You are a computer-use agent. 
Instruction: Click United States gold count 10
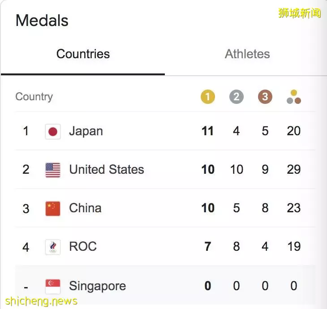coord(208,170)
